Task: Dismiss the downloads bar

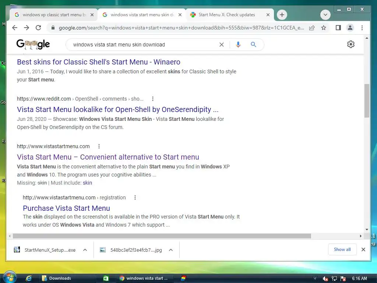Action: (363, 249)
